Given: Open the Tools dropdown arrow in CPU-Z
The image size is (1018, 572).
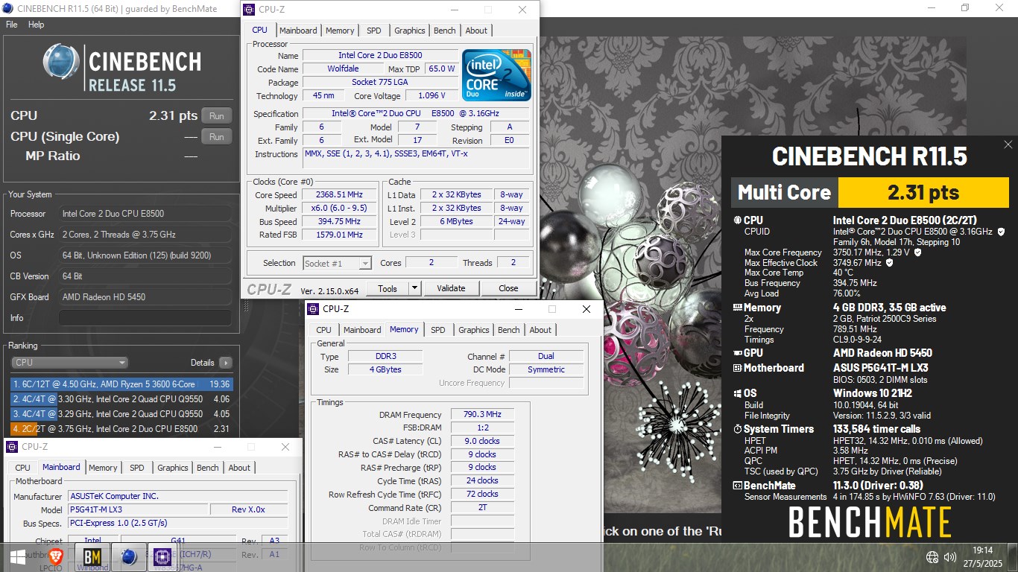Looking at the screenshot, I should pyautogui.click(x=415, y=288).
